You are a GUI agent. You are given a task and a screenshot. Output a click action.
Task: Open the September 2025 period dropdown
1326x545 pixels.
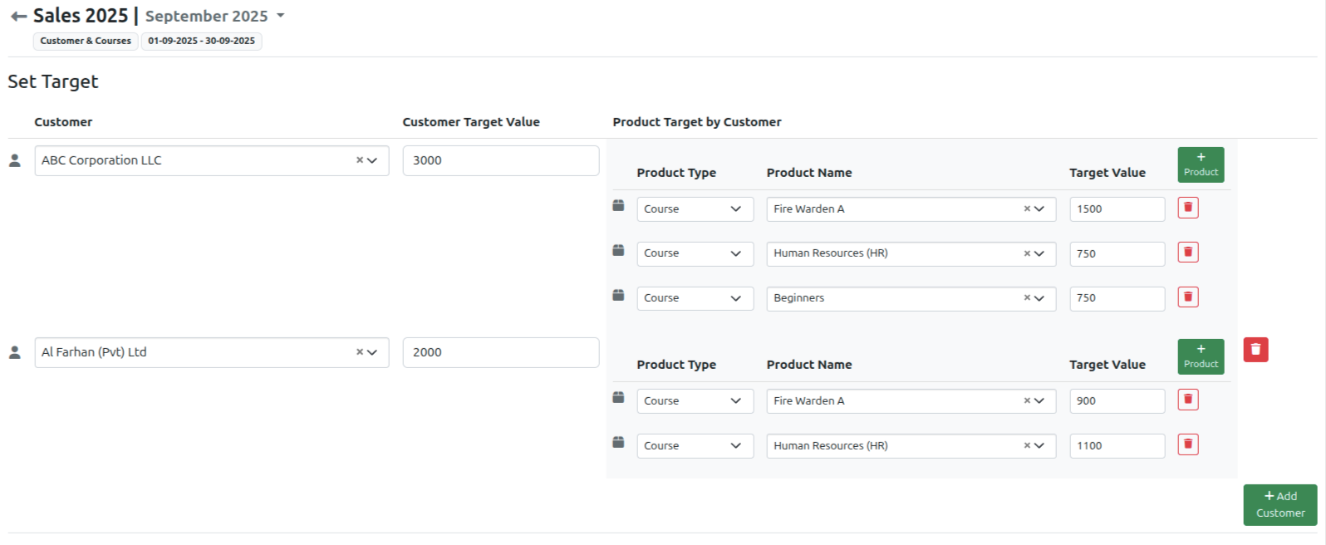215,16
